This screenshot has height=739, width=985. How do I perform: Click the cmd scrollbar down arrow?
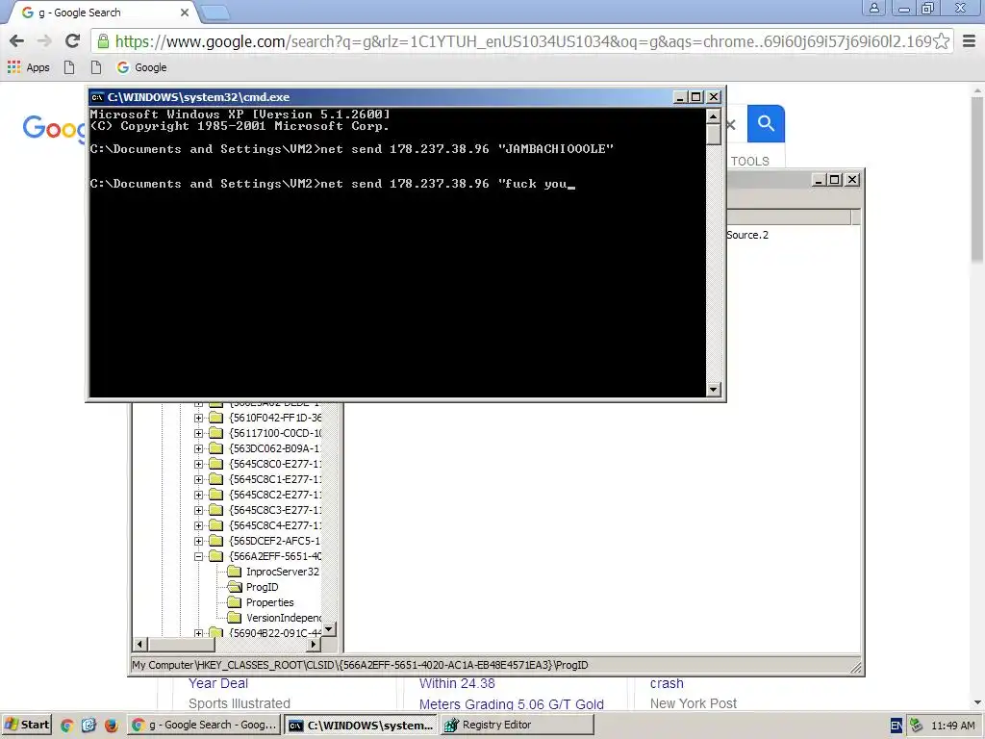coord(713,390)
